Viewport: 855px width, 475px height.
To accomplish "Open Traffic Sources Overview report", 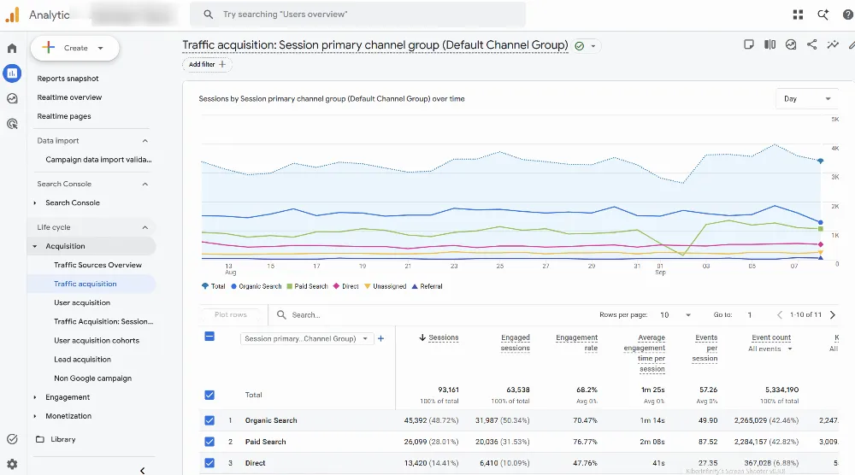I will (97, 265).
